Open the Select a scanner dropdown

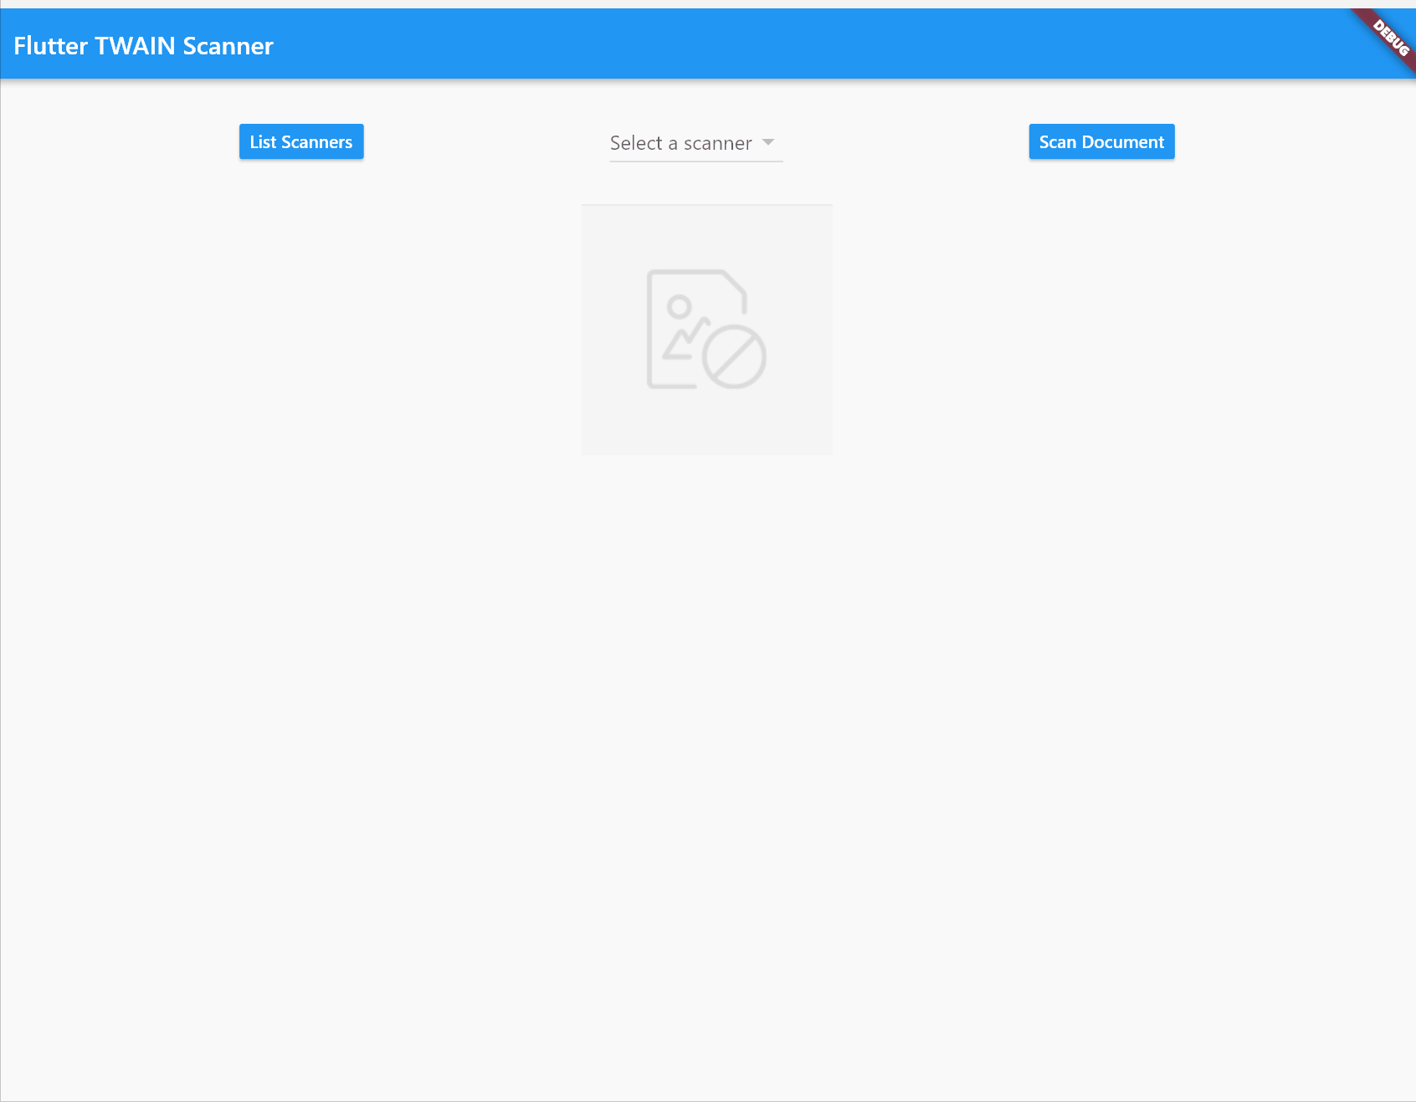pos(695,143)
